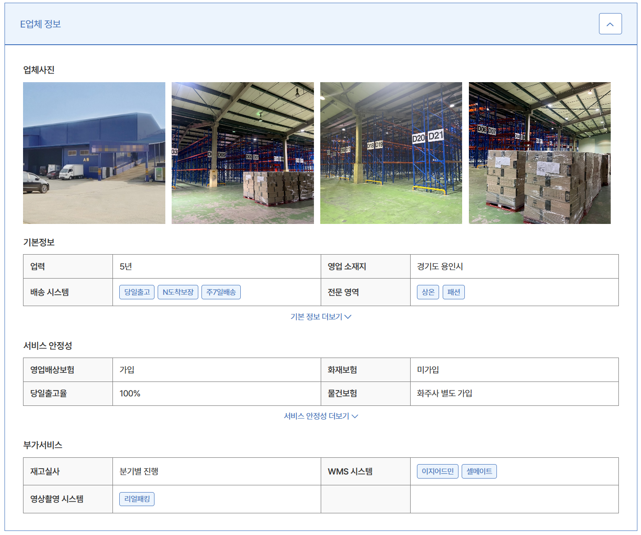The height and width of the screenshot is (535, 641).
Task: Click the 리얼패킹 tag
Action: pyautogui.click(x=137, y=499)
